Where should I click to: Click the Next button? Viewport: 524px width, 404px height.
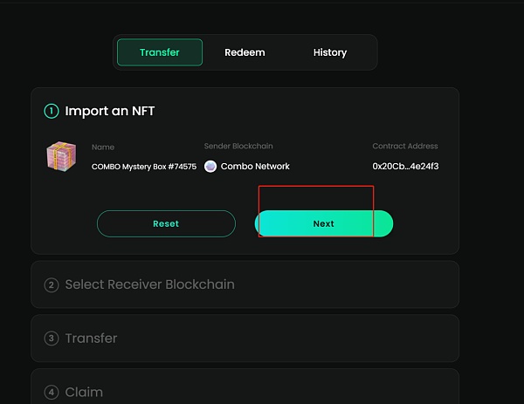pyautogui.click(x=324, y=223)
